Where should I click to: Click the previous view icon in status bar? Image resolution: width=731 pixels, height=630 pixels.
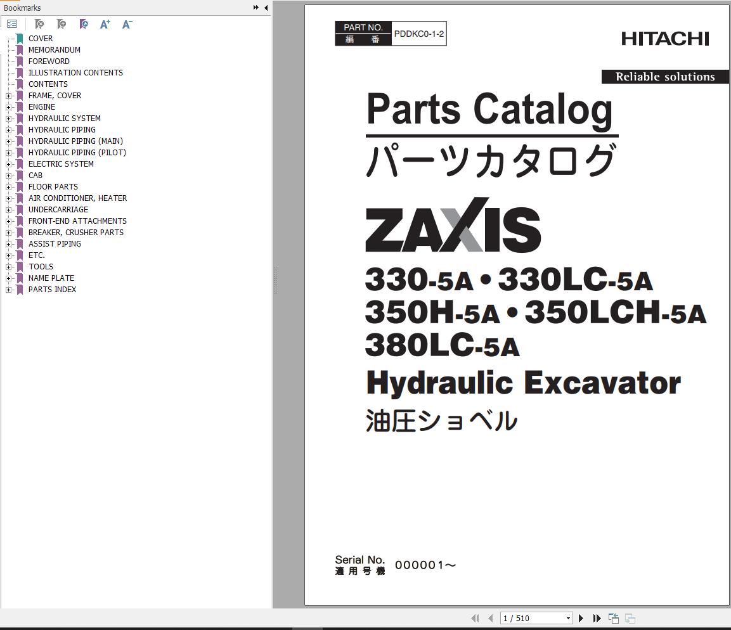(614, 619)
